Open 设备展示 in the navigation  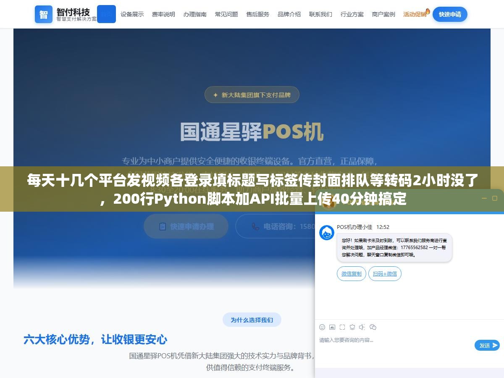pos(132,14)
